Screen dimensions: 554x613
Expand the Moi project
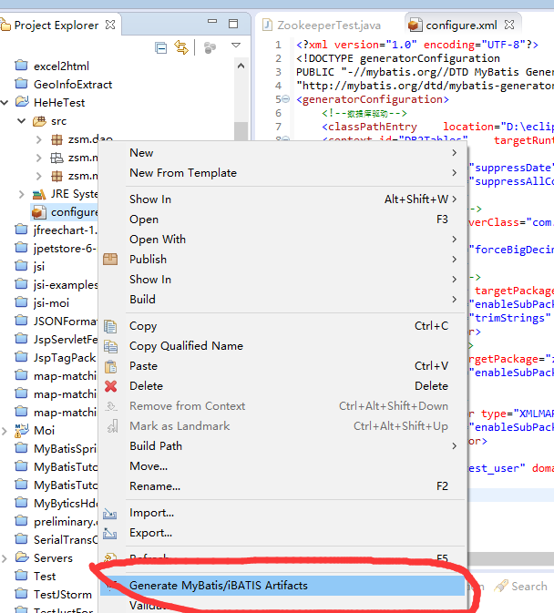point(5,431)
